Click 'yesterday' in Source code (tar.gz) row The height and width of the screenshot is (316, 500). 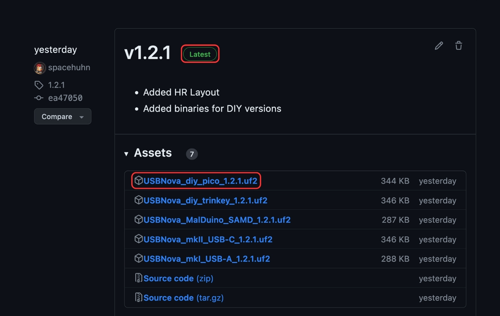pyautogui.click(x=438, y=298)
